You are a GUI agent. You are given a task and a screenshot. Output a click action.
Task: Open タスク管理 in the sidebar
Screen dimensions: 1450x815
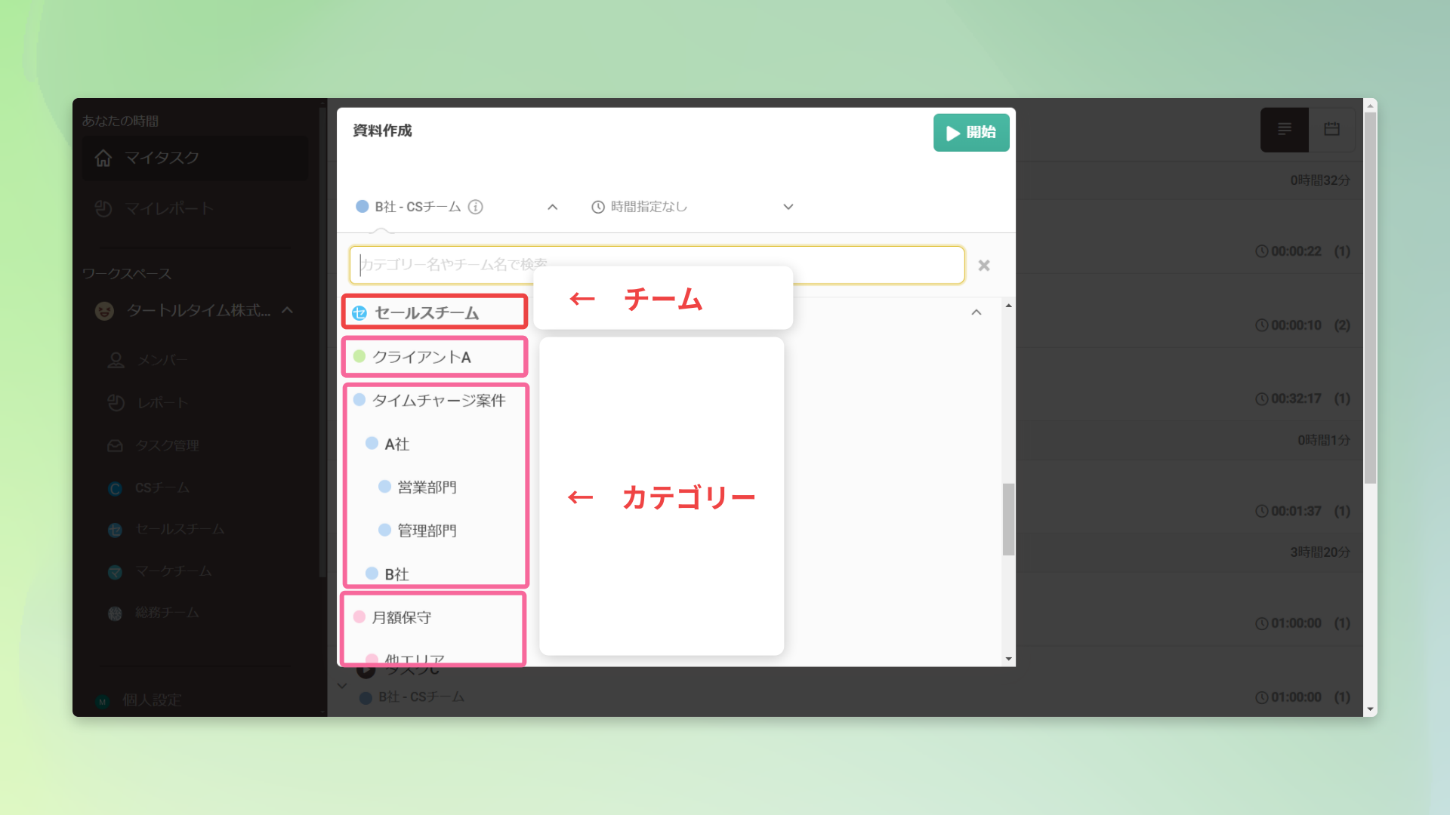167,446
